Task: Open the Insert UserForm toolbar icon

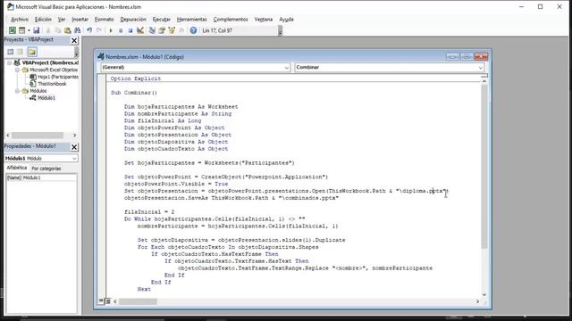Action: tap(21, 30)
